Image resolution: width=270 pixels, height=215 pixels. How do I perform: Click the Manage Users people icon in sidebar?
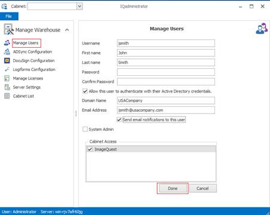click(7, 42)
